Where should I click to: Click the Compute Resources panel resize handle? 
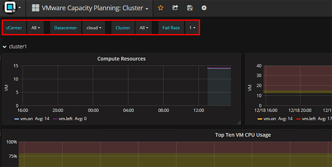click(239, 123)
